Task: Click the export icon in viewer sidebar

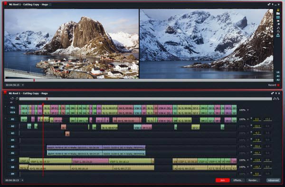Action: tap(278, 36)
